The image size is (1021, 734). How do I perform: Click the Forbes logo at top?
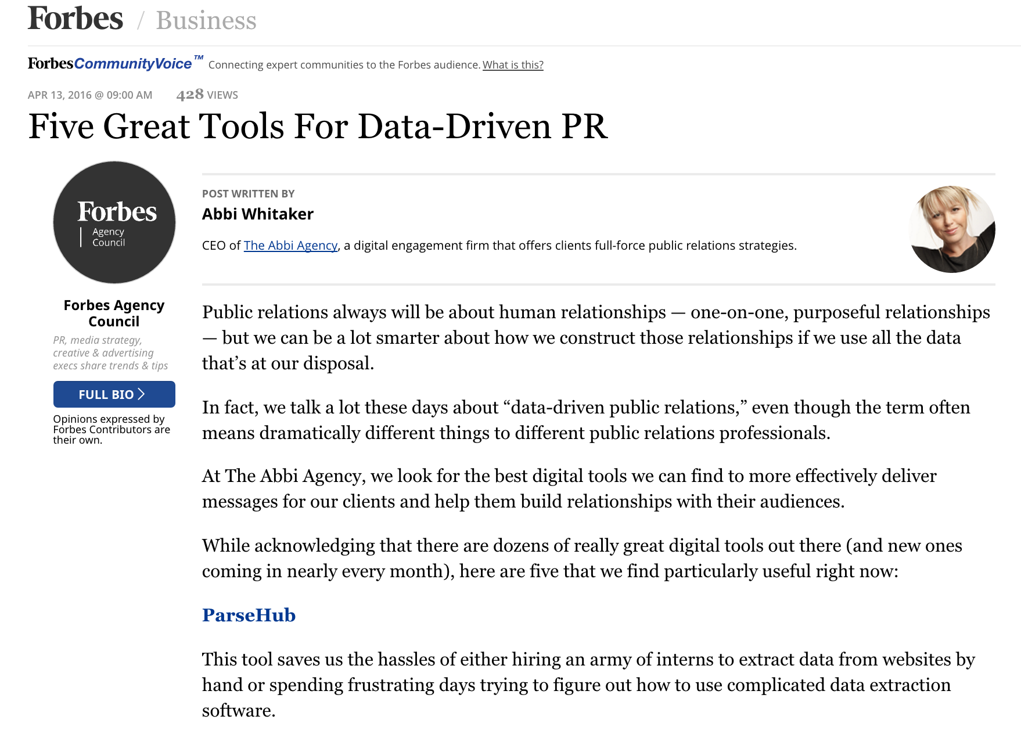click(x=76, y=18)
